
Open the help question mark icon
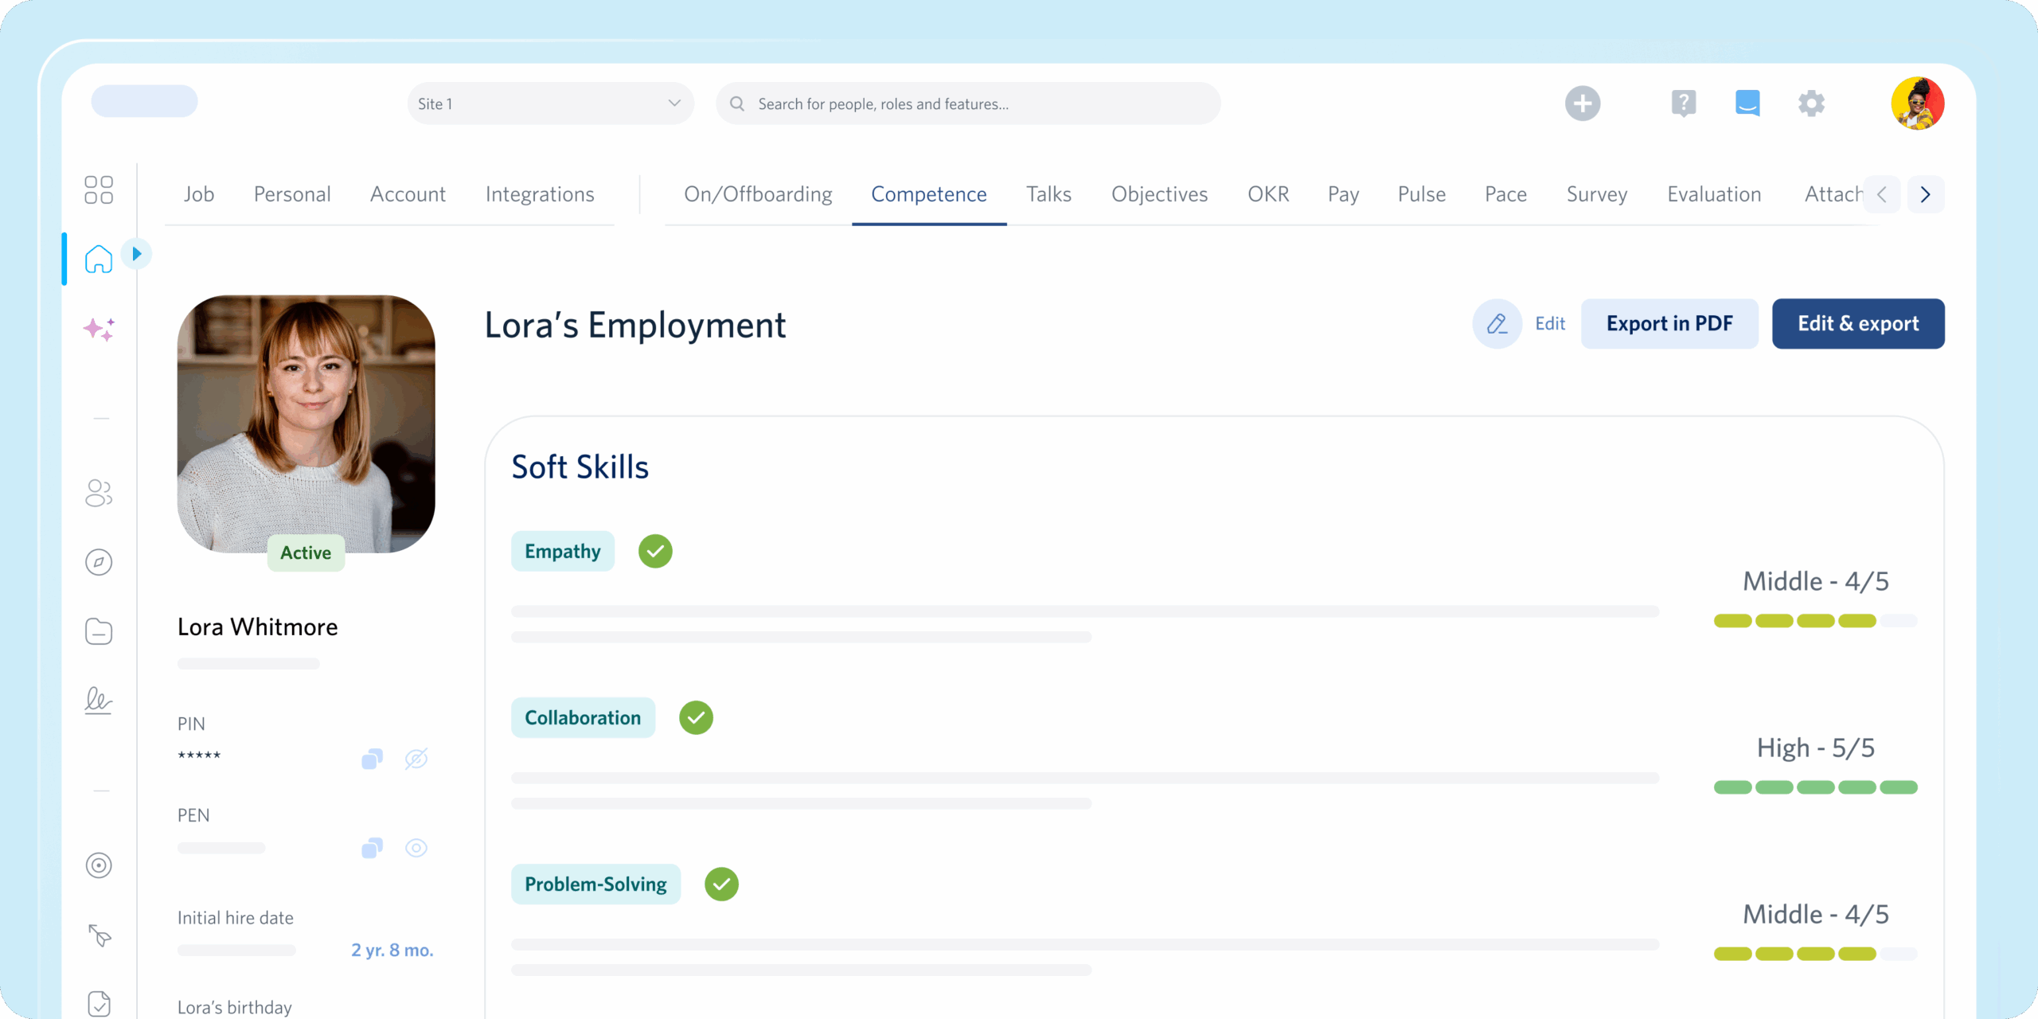pyautogui.click(x=1684, y=103)
